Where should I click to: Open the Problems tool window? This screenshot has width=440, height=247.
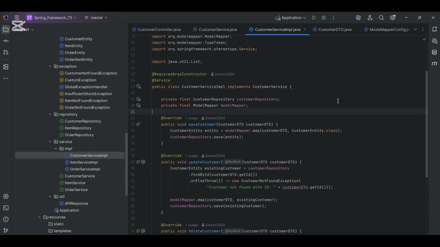point(6,219)
